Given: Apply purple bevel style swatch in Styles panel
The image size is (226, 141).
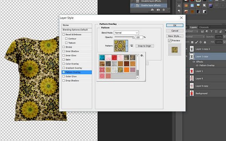Looking at the screenshot, I should [211, 6].
